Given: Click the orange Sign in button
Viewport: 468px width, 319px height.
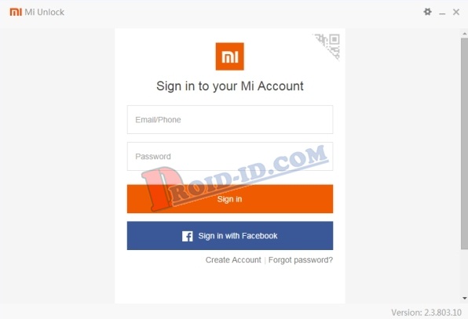Looking at the screenshot, I should pos(230,198).
